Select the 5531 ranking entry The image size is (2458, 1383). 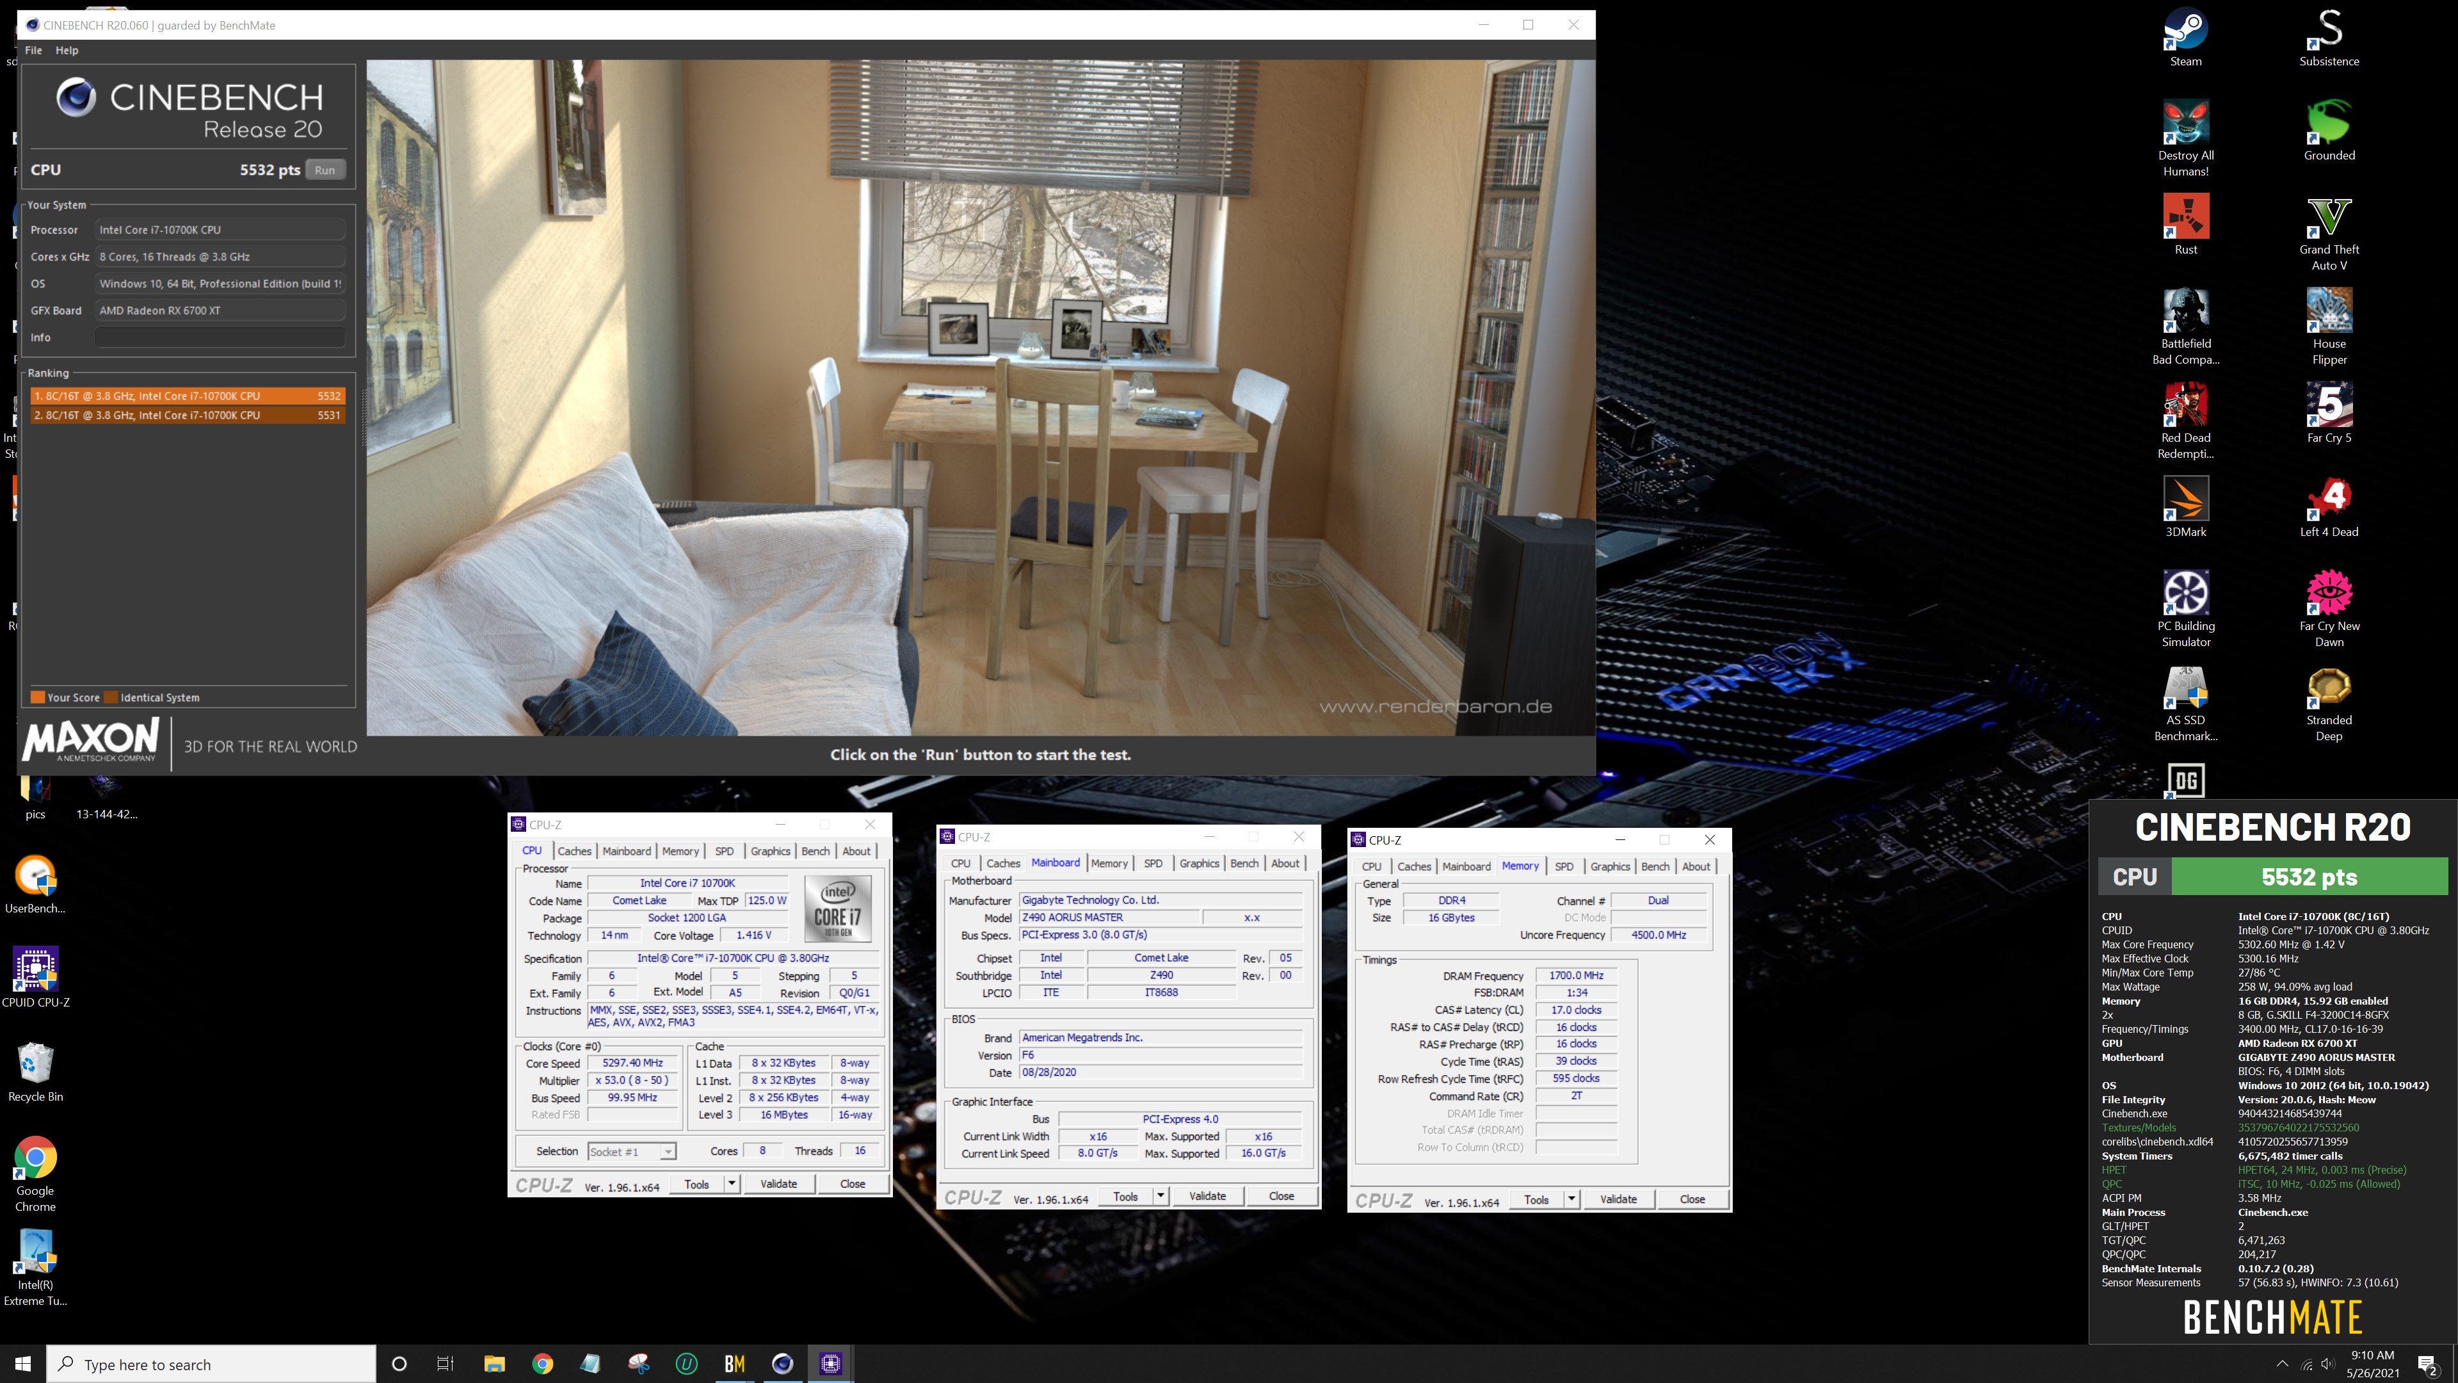click(x=187, y=415)
